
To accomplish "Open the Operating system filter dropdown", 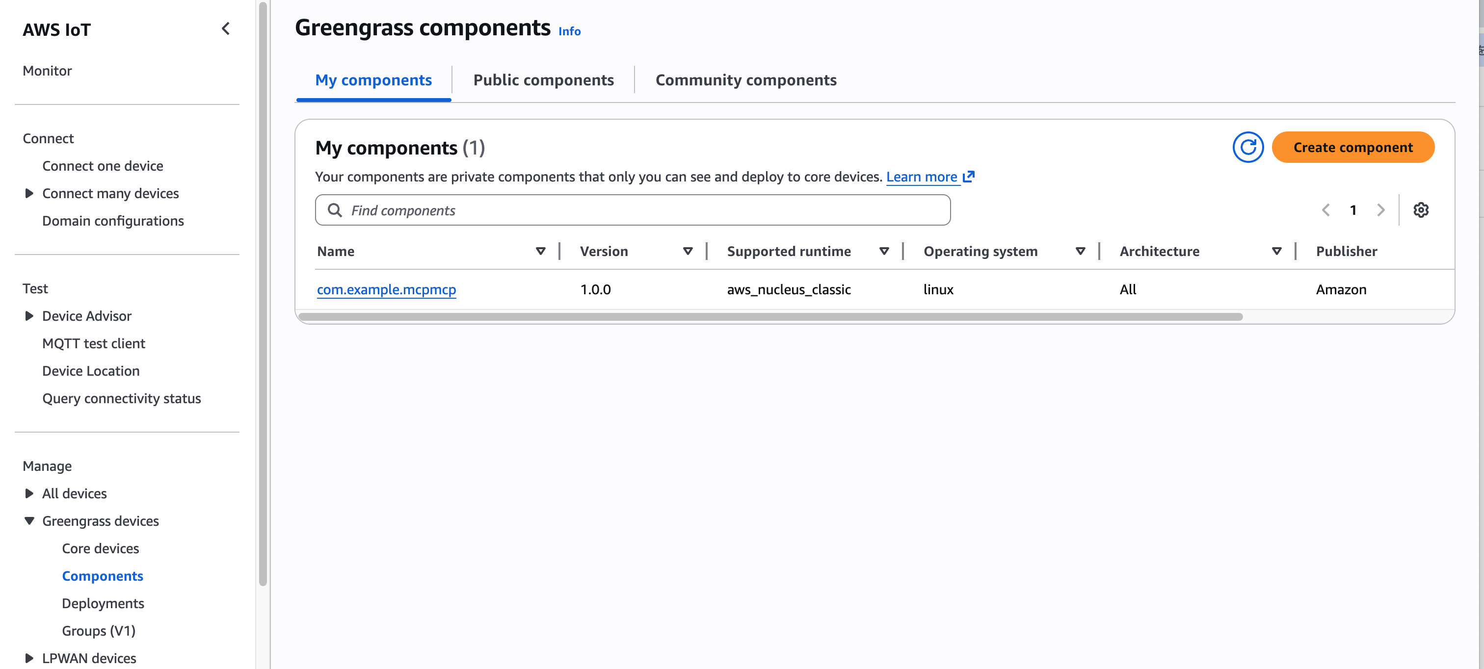I will coord(1080,251).
